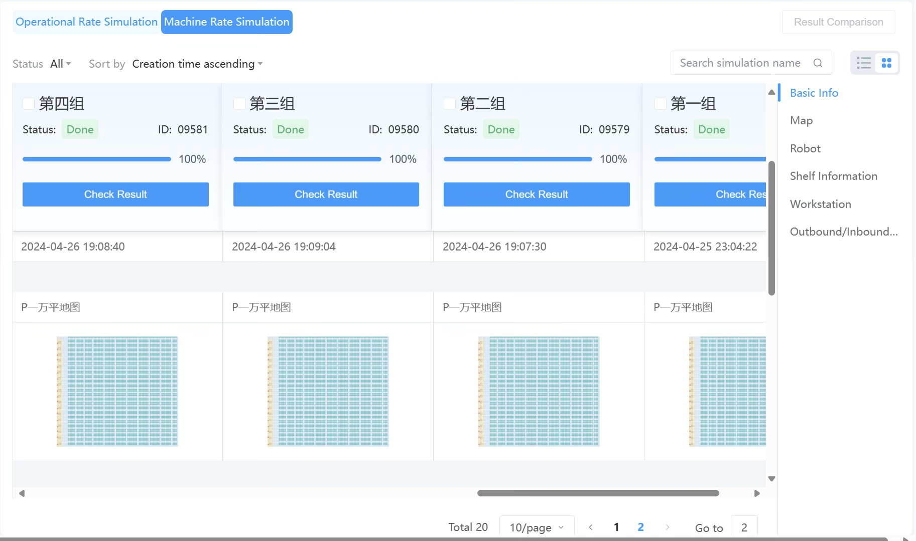This screenshot has width=916, height=541.
Task: Open the Status filter dropdown
Action: tap(60, 64)
